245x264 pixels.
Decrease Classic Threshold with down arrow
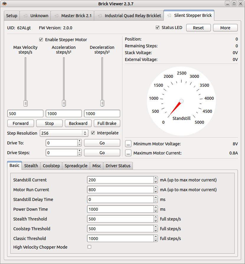pyautogui.click(x=156, y=240)
